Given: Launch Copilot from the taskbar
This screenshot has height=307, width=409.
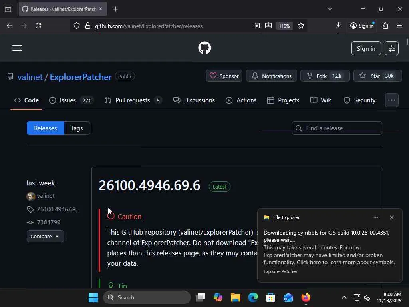Looking at the screenshot, I should pos(218,297).
